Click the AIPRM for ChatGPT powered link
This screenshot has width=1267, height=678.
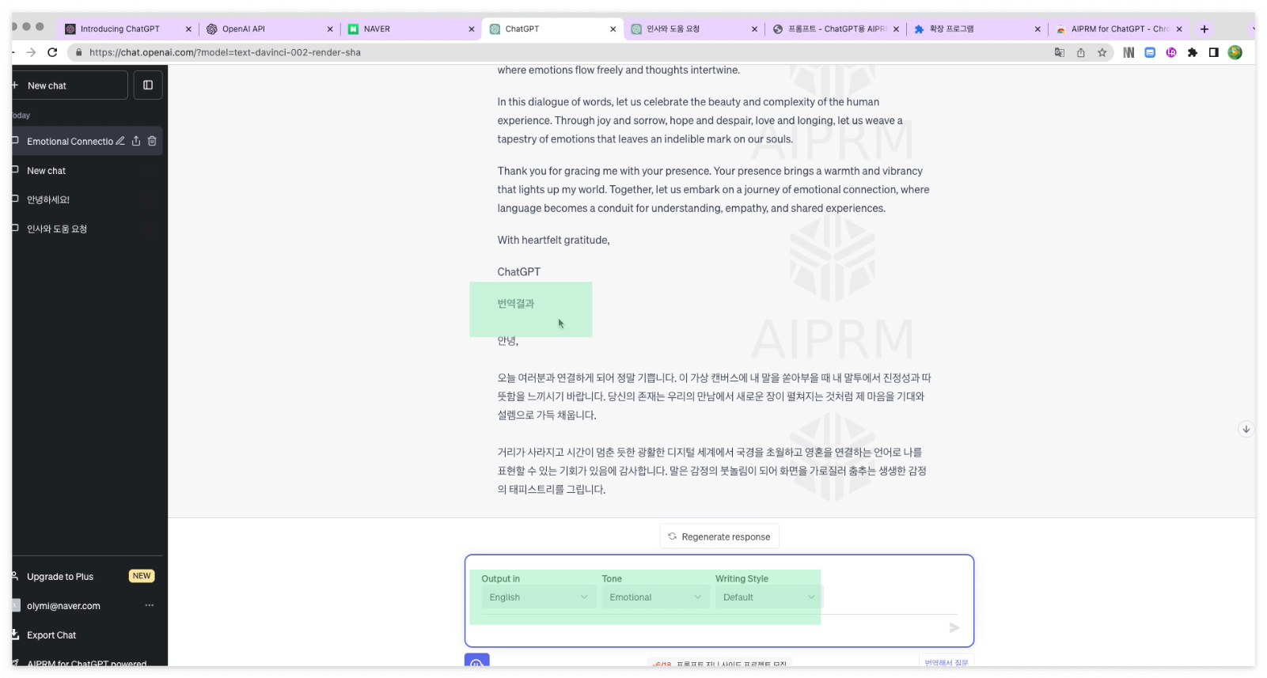87,663
